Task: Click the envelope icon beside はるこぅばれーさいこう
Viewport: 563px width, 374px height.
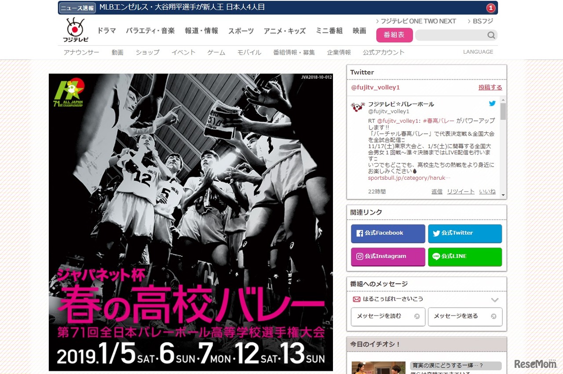Action: (357, 299)
